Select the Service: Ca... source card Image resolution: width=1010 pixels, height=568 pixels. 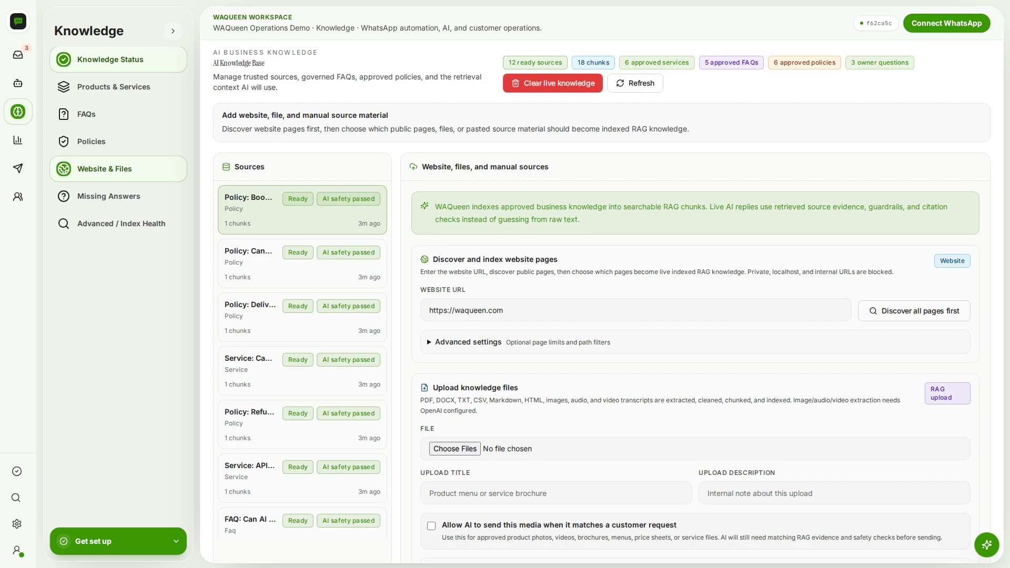(302, 371)
